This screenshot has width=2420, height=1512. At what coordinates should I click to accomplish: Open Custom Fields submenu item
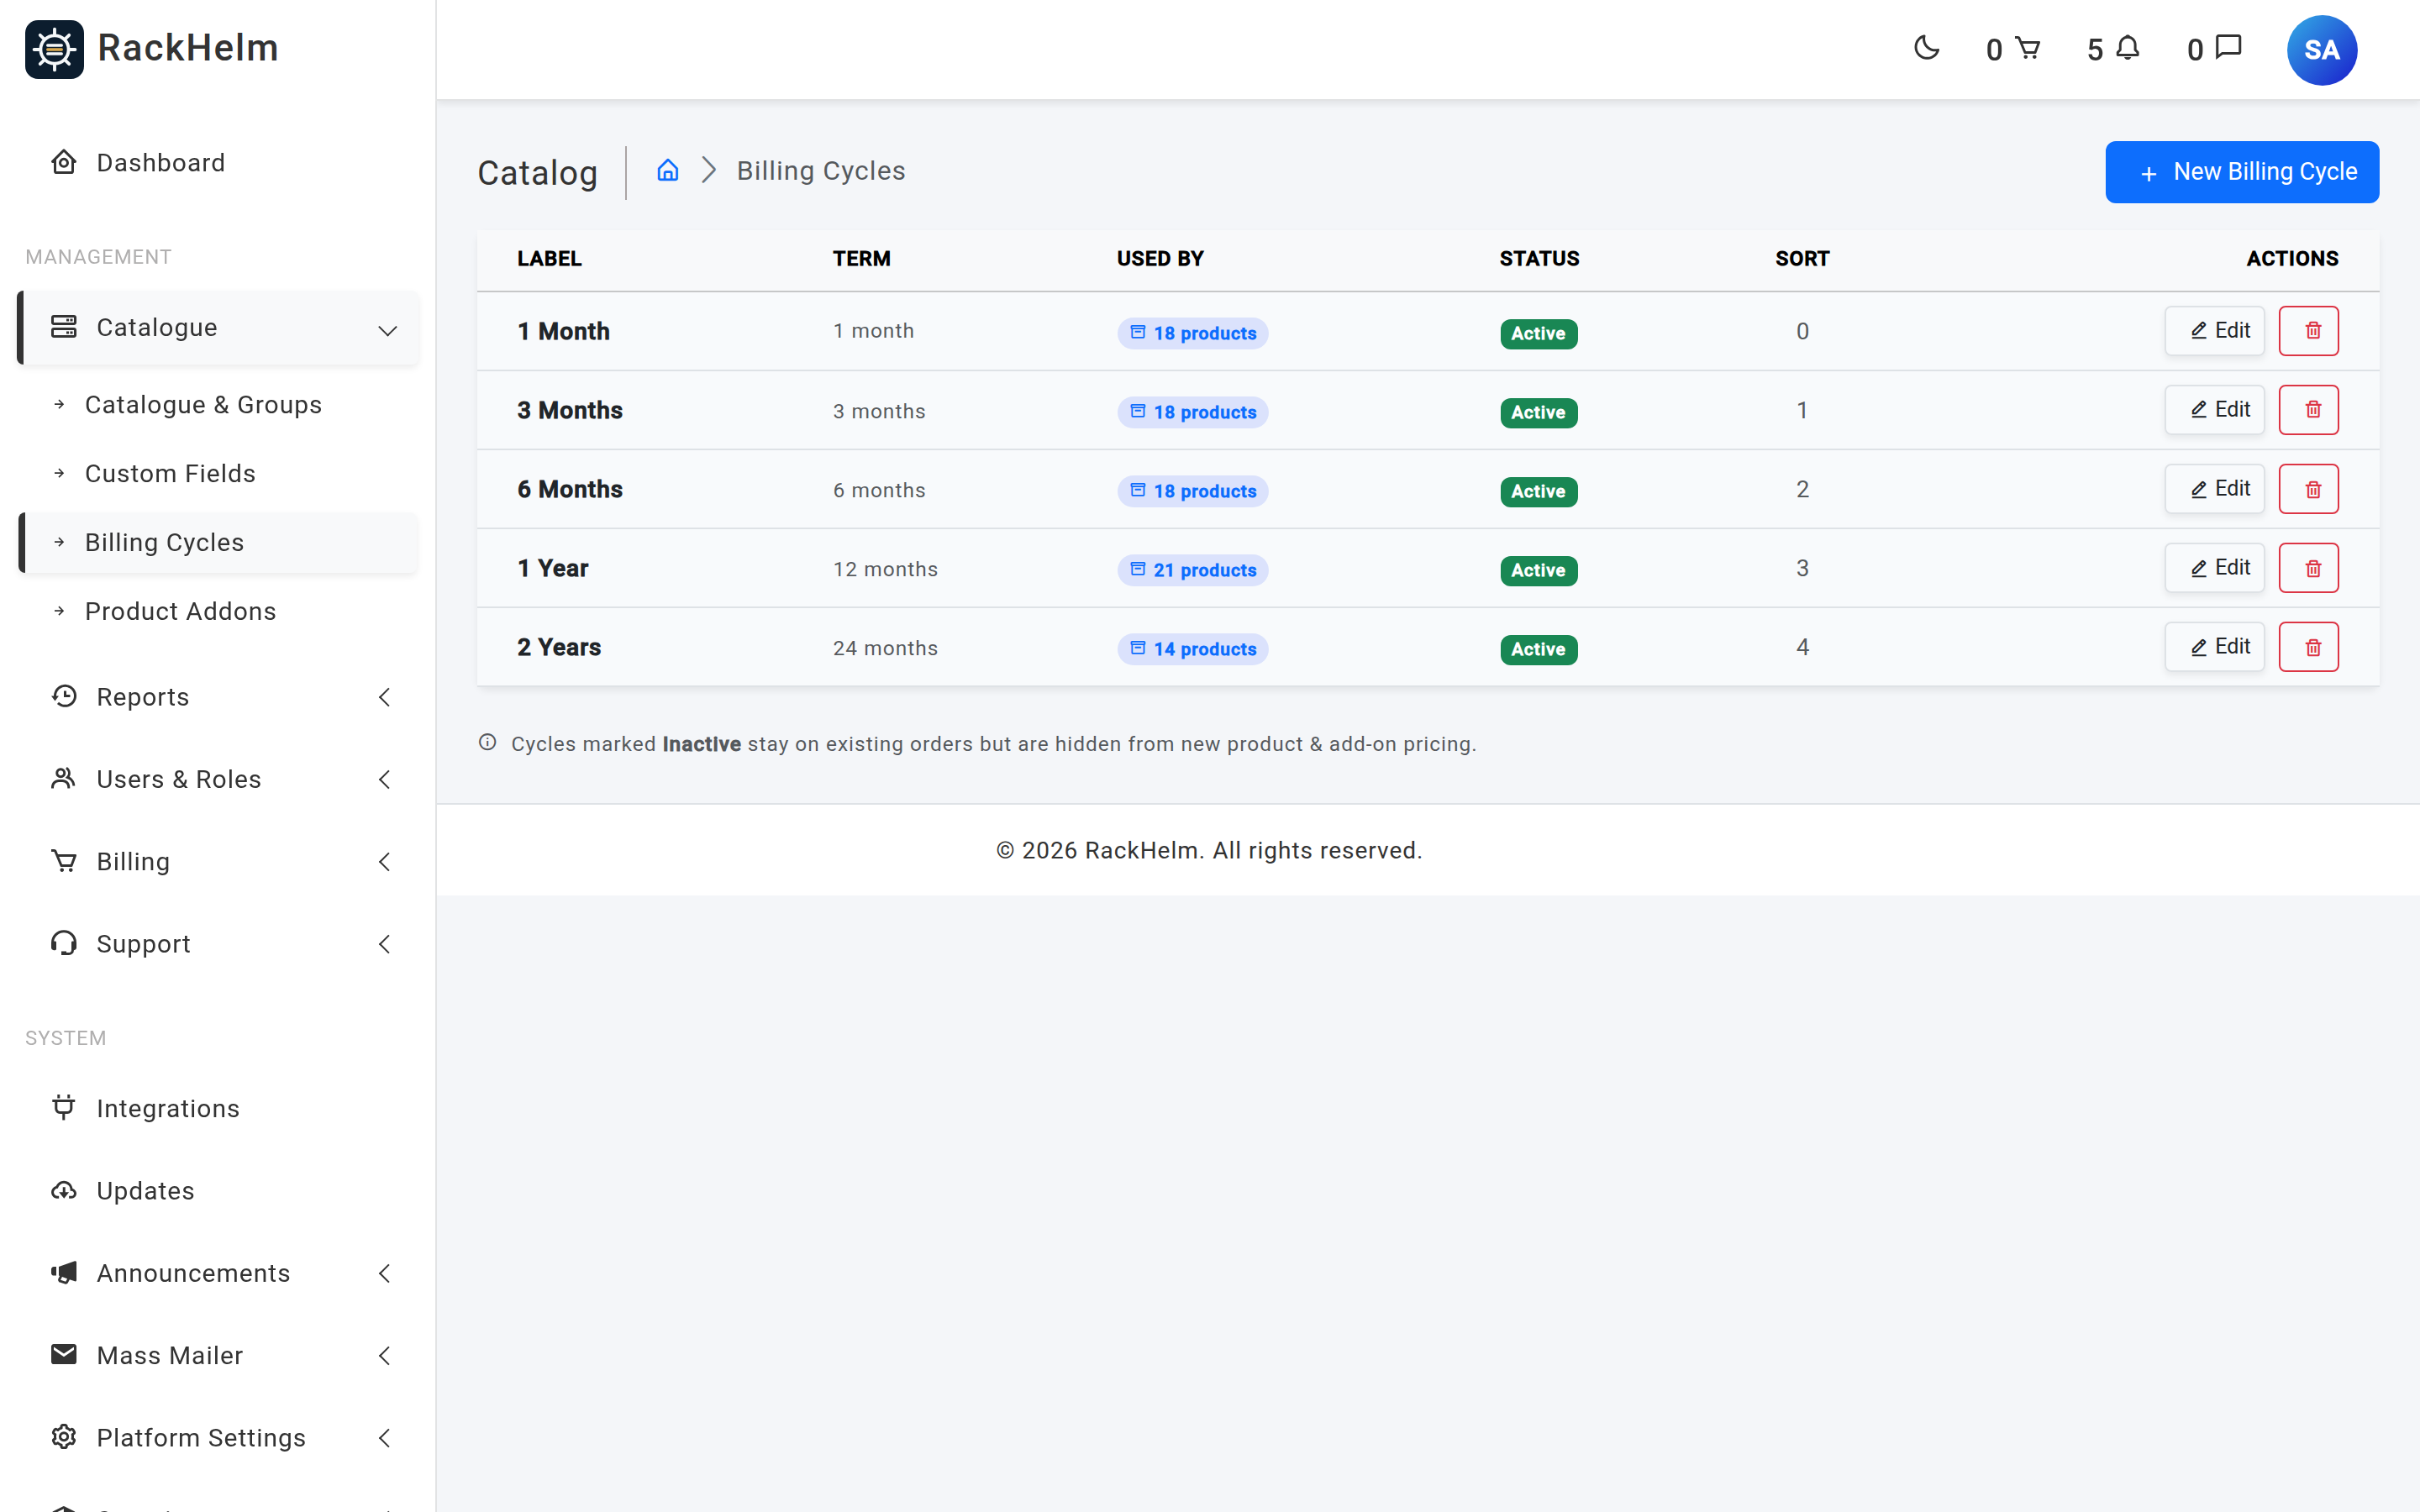218,473
